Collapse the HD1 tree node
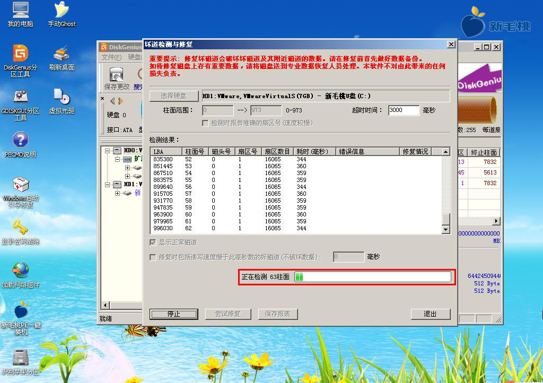Screen dimensions: 543x383 [x=107, y=185]
